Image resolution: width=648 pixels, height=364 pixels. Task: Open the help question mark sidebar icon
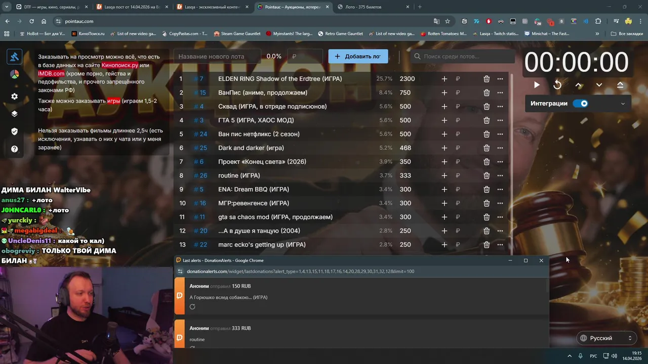14,149
